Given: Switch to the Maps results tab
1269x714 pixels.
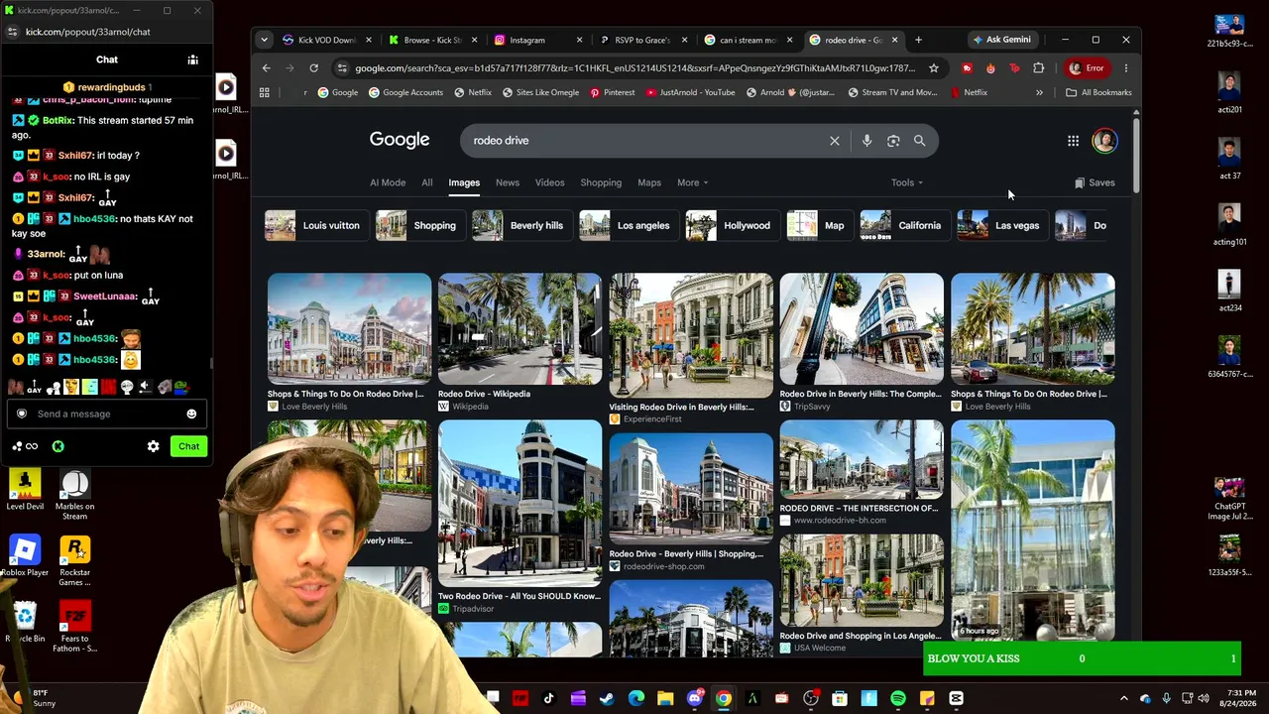Looking at the screenshot, I should (x=649, y=182).
